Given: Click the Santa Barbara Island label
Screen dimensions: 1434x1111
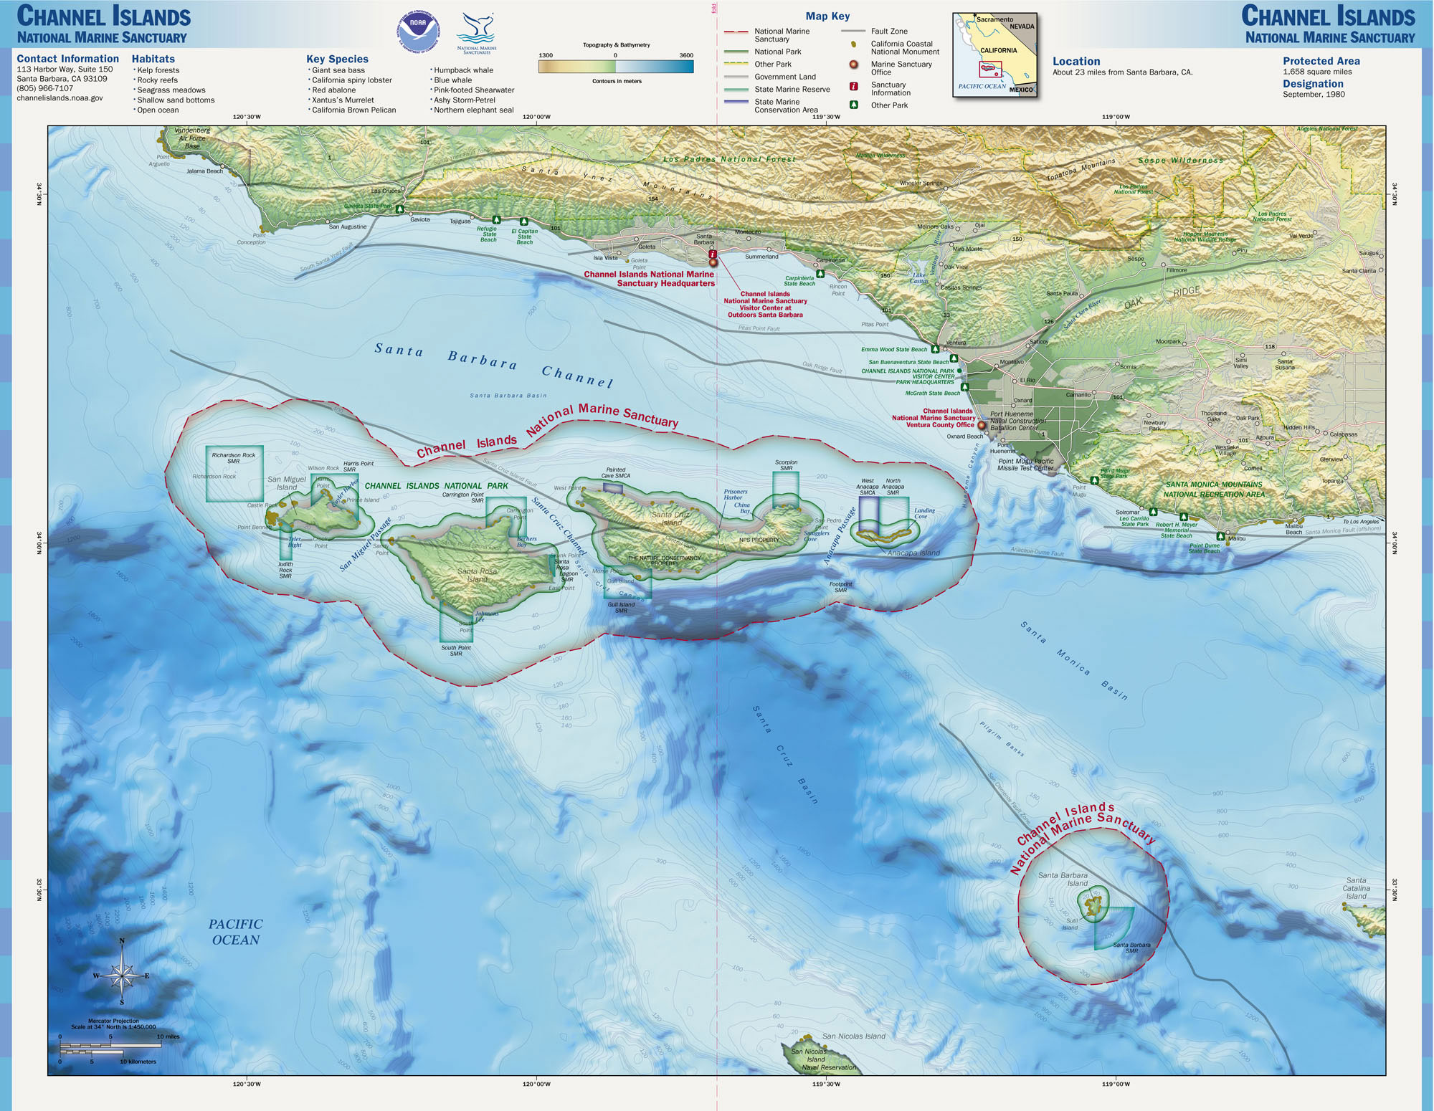Looking at the screenshot, I should (x=1063, y=879).
